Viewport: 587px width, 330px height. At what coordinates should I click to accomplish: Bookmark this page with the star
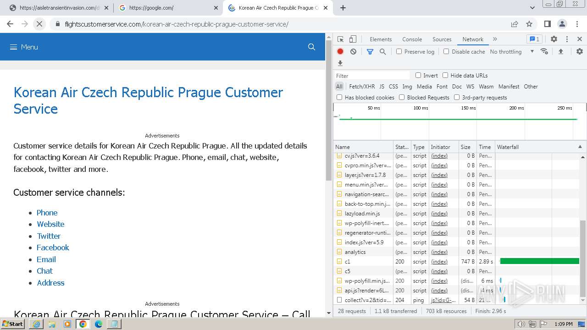coord(529,24)
